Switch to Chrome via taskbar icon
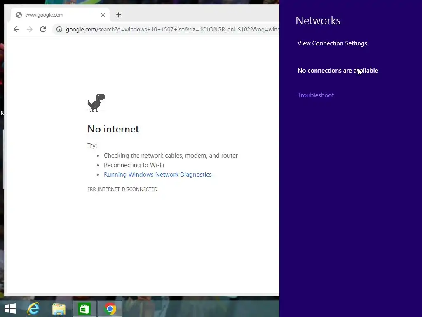 [110, 309]
